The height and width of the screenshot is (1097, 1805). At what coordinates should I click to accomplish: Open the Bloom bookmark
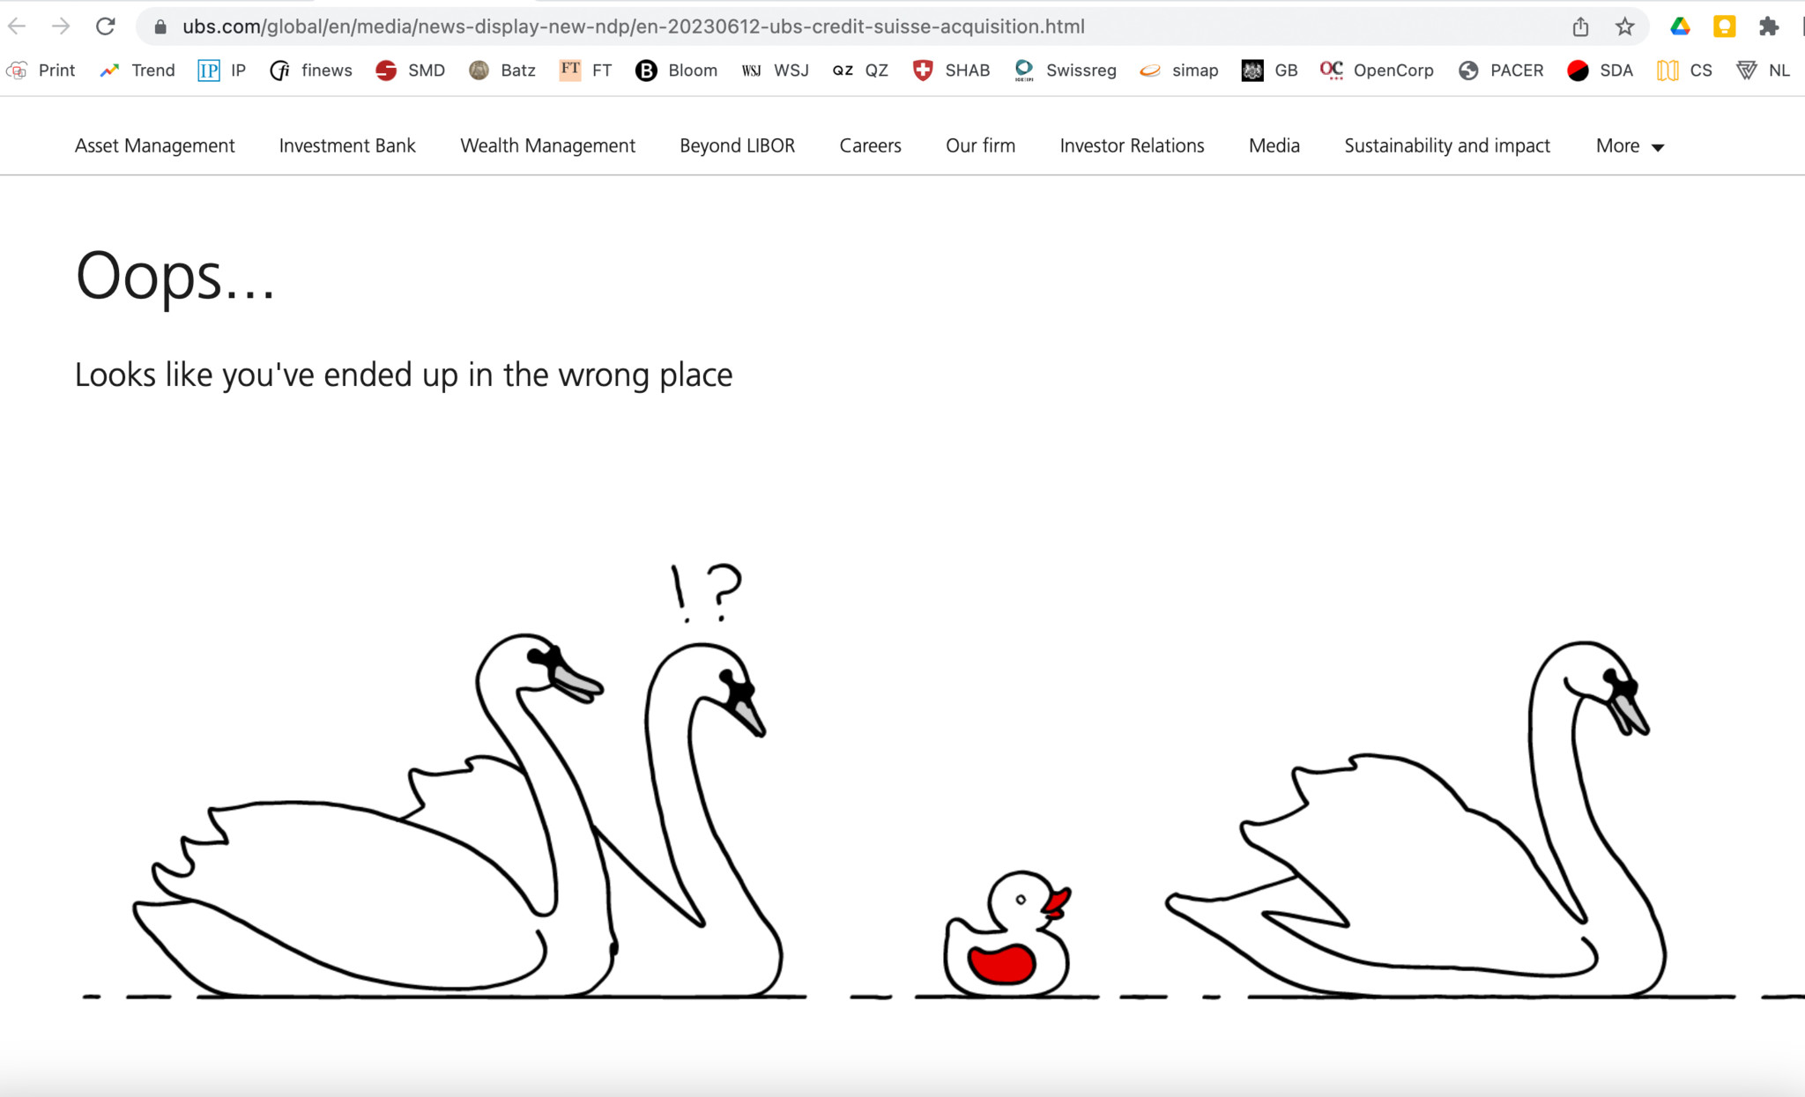coord(676,70)
